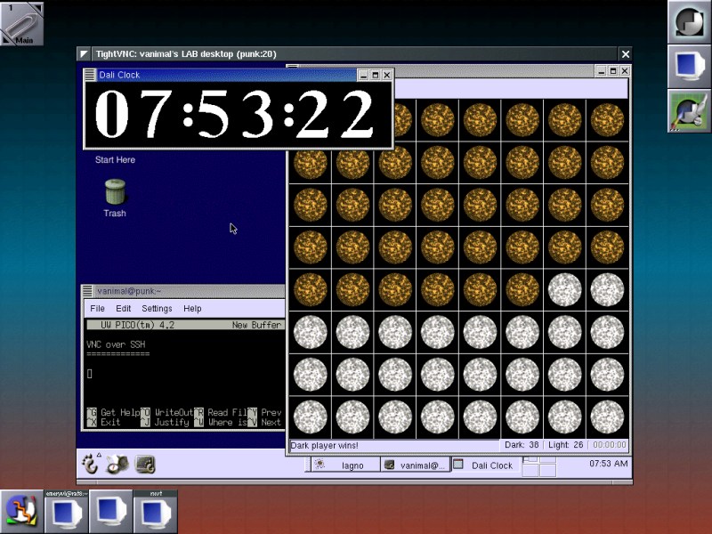
Task: Click the colorful launcher icon at bottom-left
Action: click(x=21, y=511)
